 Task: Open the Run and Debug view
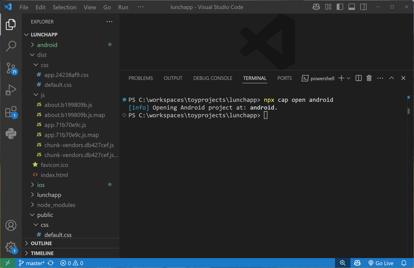point(11,90)
